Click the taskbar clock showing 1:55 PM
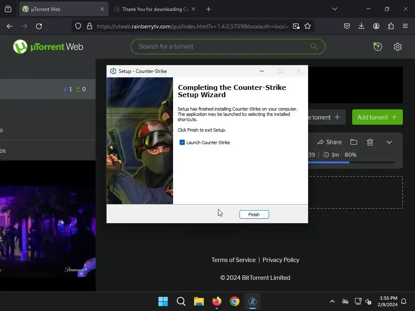This screenshot has width=415, height=311. [388, 301]
